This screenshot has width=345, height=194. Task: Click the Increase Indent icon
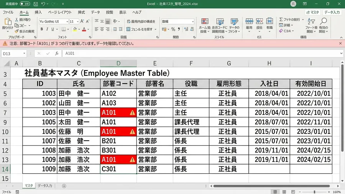point(121,29)
